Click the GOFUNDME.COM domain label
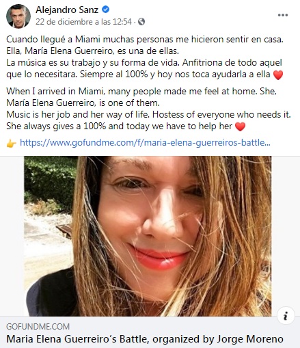This screenshot has height=348, width=300. tap(38, 327)
